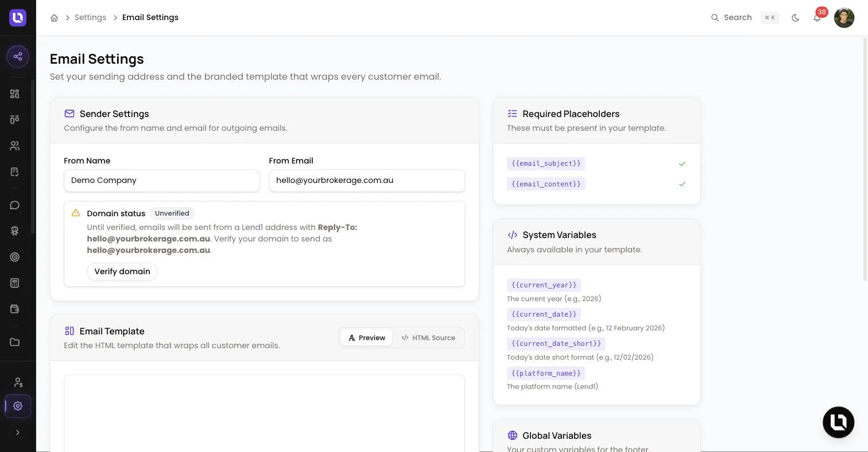Open the target goals icon in sidebar
This screenshot has width=868, height=452.
(x=15, y=257)
